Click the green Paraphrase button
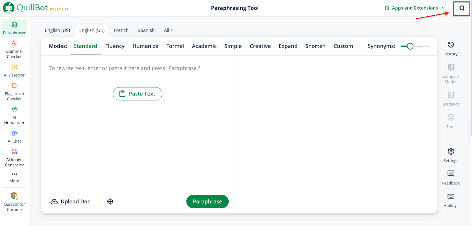The image size is (472, 226). [x=207, y=201]
